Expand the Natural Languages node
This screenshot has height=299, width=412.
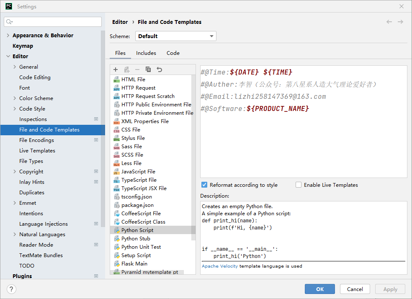click(x=15, y=235)
